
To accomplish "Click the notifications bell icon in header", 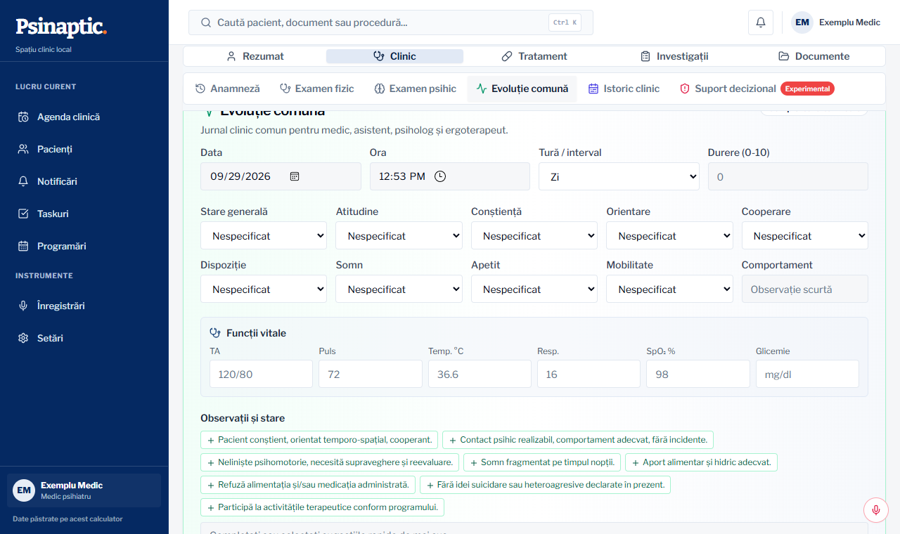I will (761, 22).
